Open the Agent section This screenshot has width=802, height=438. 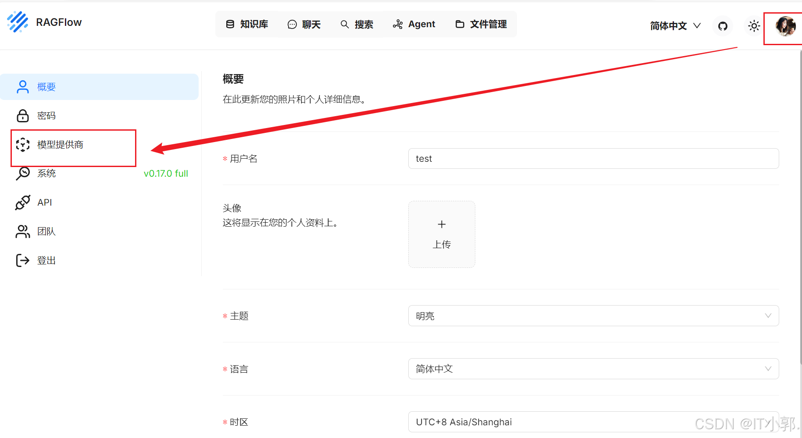413,24
